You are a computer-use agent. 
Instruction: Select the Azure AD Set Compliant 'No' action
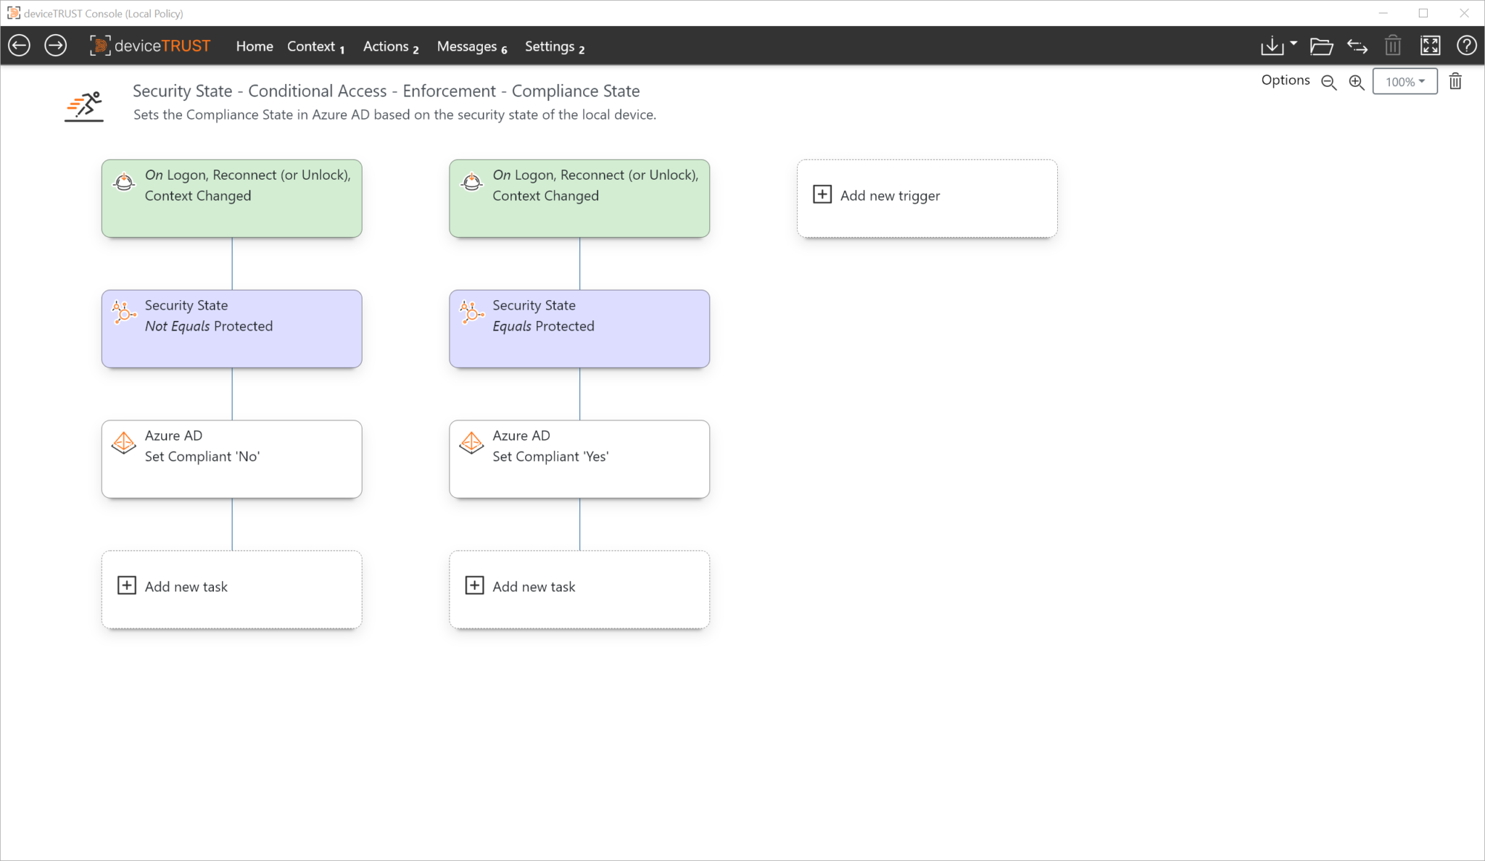pyautogui.click(x=231, y=459)
